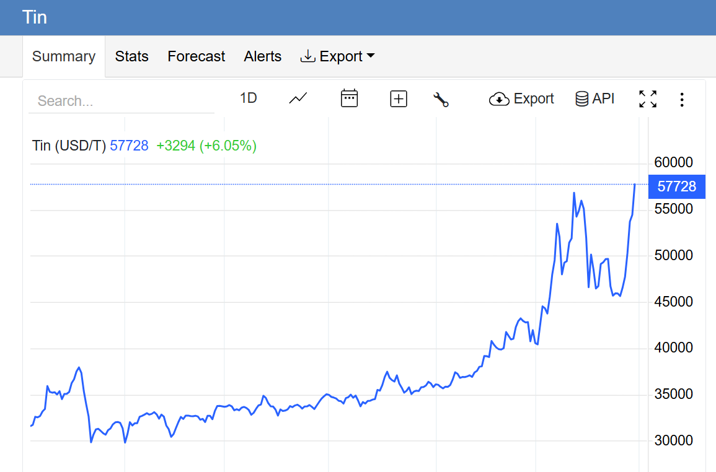Switch to the Summary tab
Screen dimensions: 716x472
64,56
